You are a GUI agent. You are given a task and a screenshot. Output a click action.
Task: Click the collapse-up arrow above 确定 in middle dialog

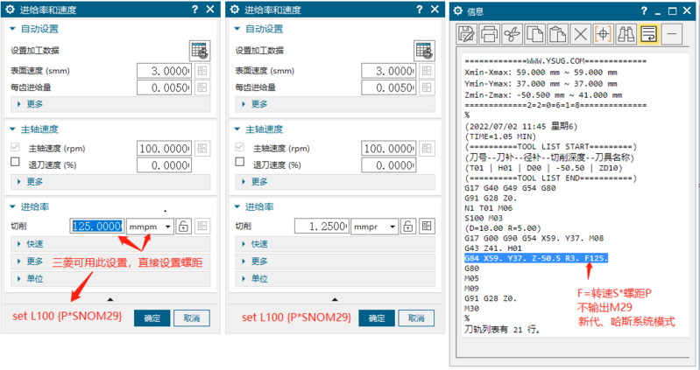pos(335,299)
